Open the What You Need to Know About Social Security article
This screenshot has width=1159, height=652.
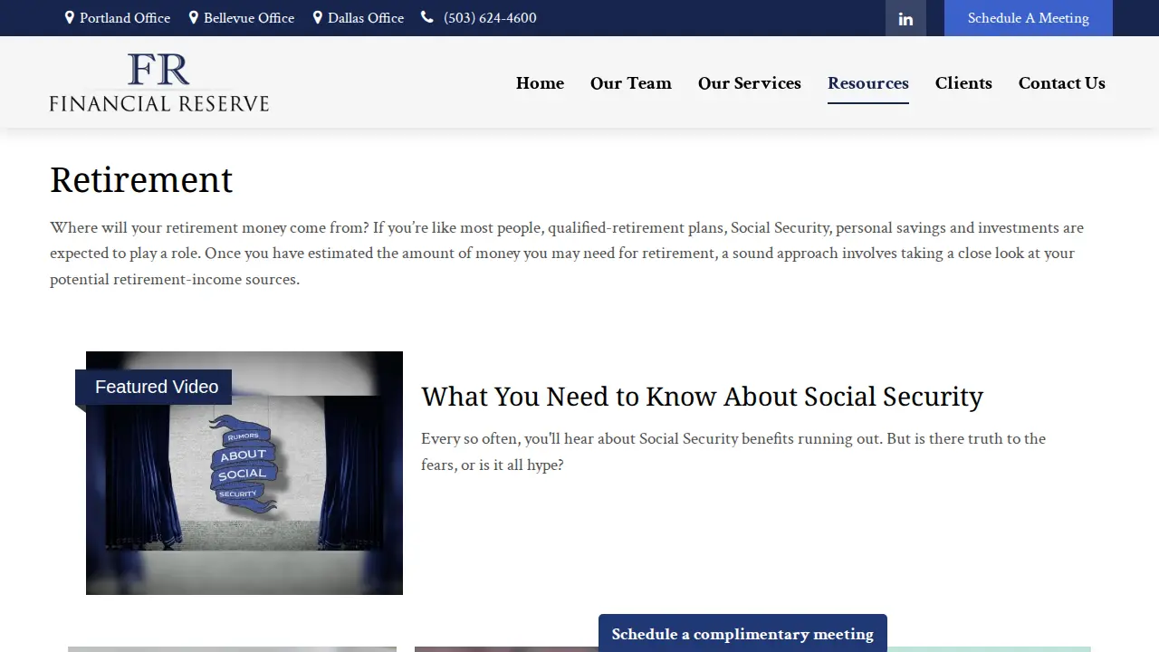pyautogui.click(x=702, y=397)
